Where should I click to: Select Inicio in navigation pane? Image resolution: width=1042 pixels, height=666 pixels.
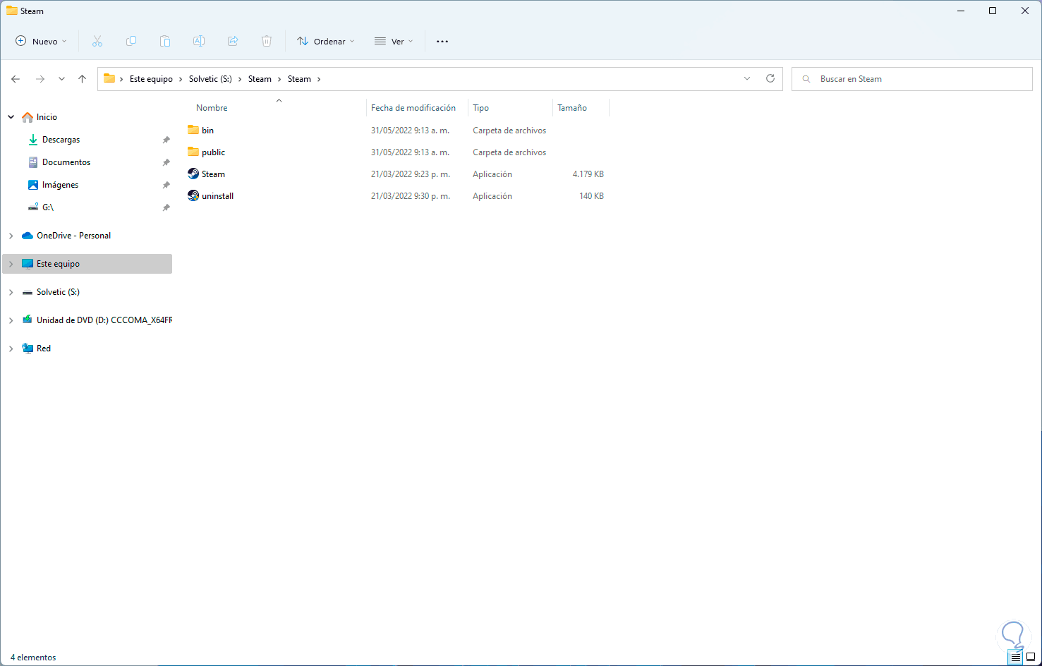pos(47,117)
